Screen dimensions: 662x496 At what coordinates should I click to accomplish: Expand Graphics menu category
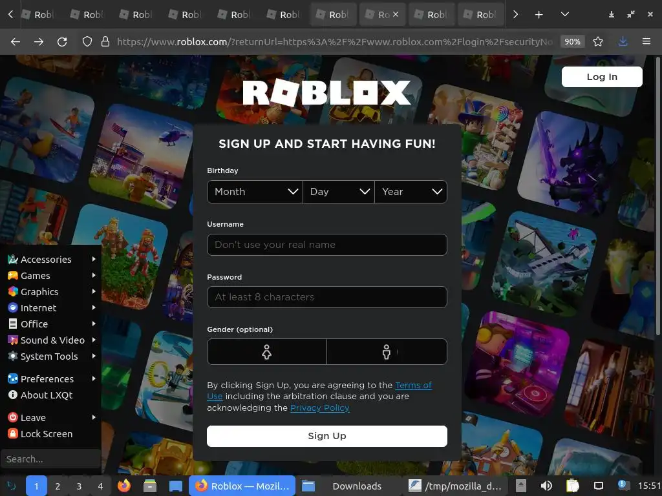(50, 292)
